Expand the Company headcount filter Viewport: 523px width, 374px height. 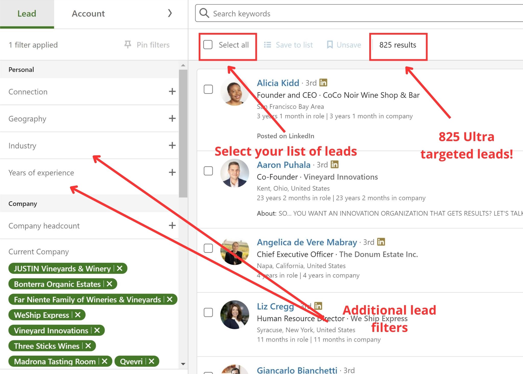[172, 226]
